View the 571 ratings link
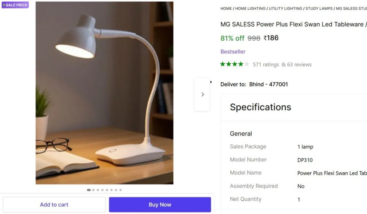Screen dimensions: 367x214 tap(266, 64)
